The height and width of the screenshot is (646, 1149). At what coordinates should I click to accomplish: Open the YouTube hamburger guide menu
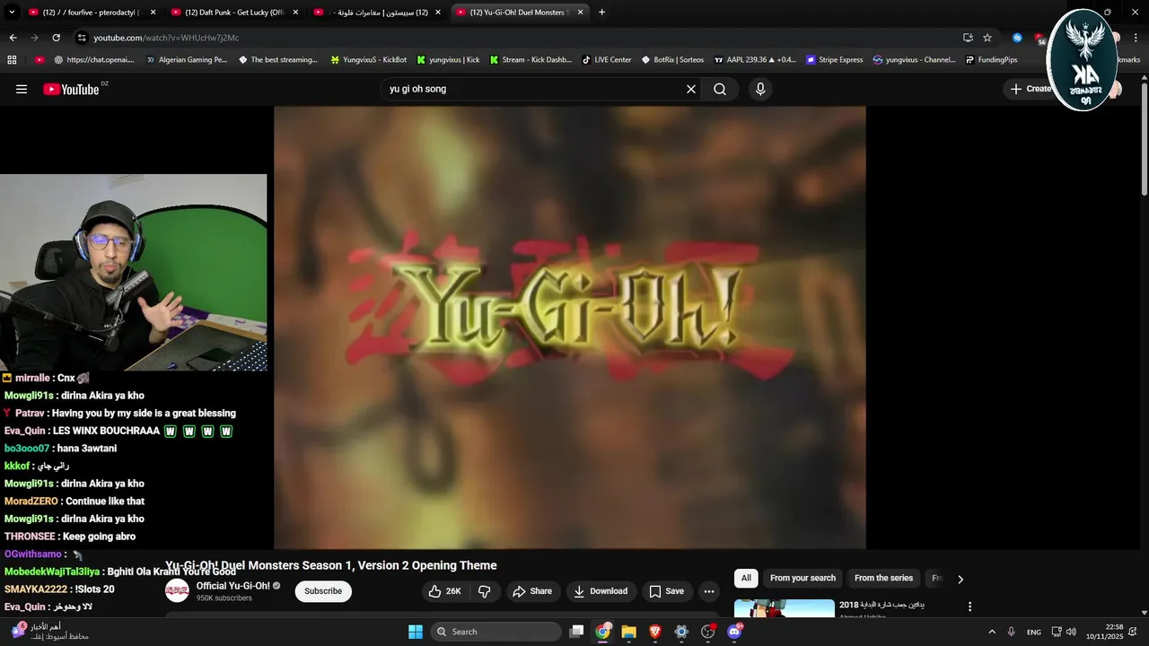pyautogui.click(x=22, y=89)
